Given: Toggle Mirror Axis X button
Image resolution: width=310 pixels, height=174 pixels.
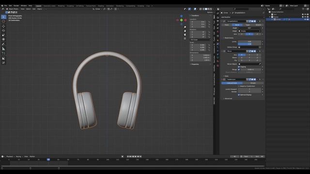Looking at the screenshot, I should (242, 55).
